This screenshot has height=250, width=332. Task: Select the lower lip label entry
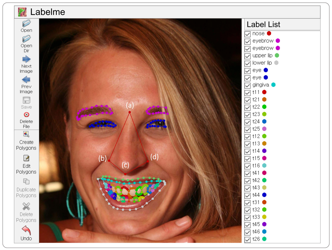[262, 63]
